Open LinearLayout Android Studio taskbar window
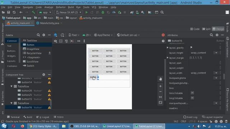The height and width of the screenshot is (129, 230). pos(117,126)
